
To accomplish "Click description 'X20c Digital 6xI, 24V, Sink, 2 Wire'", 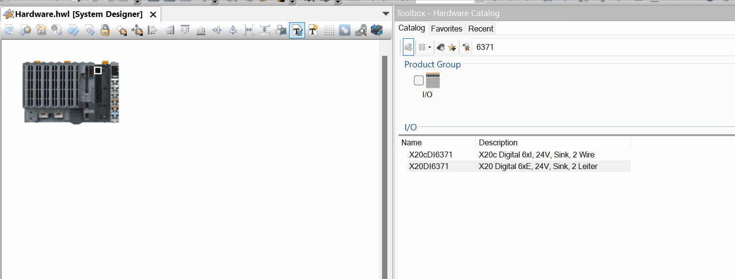I will 536,155.
